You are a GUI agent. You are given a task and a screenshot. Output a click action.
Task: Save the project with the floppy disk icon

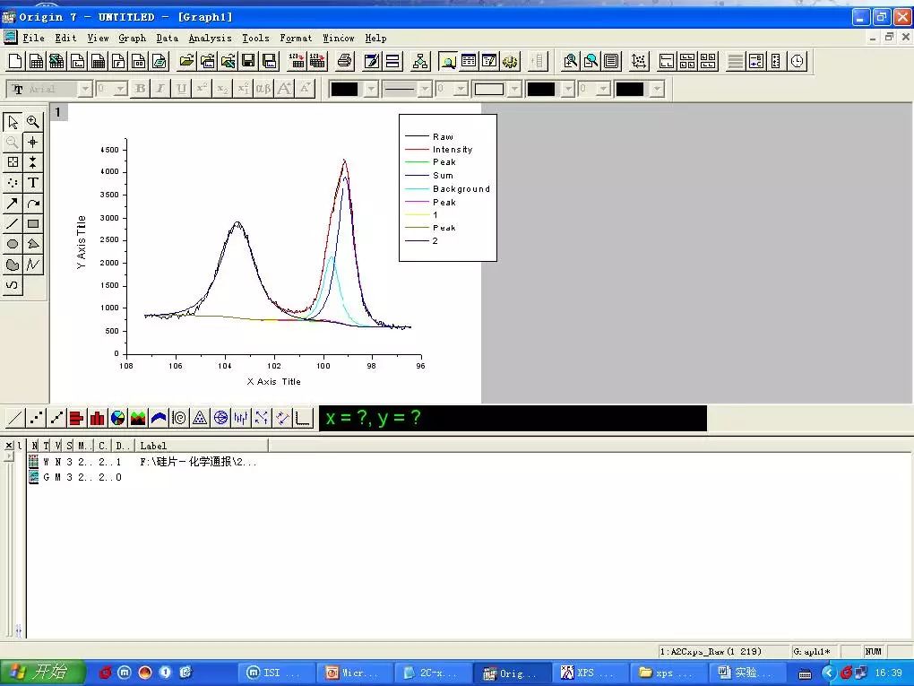[x=248, y=61]
